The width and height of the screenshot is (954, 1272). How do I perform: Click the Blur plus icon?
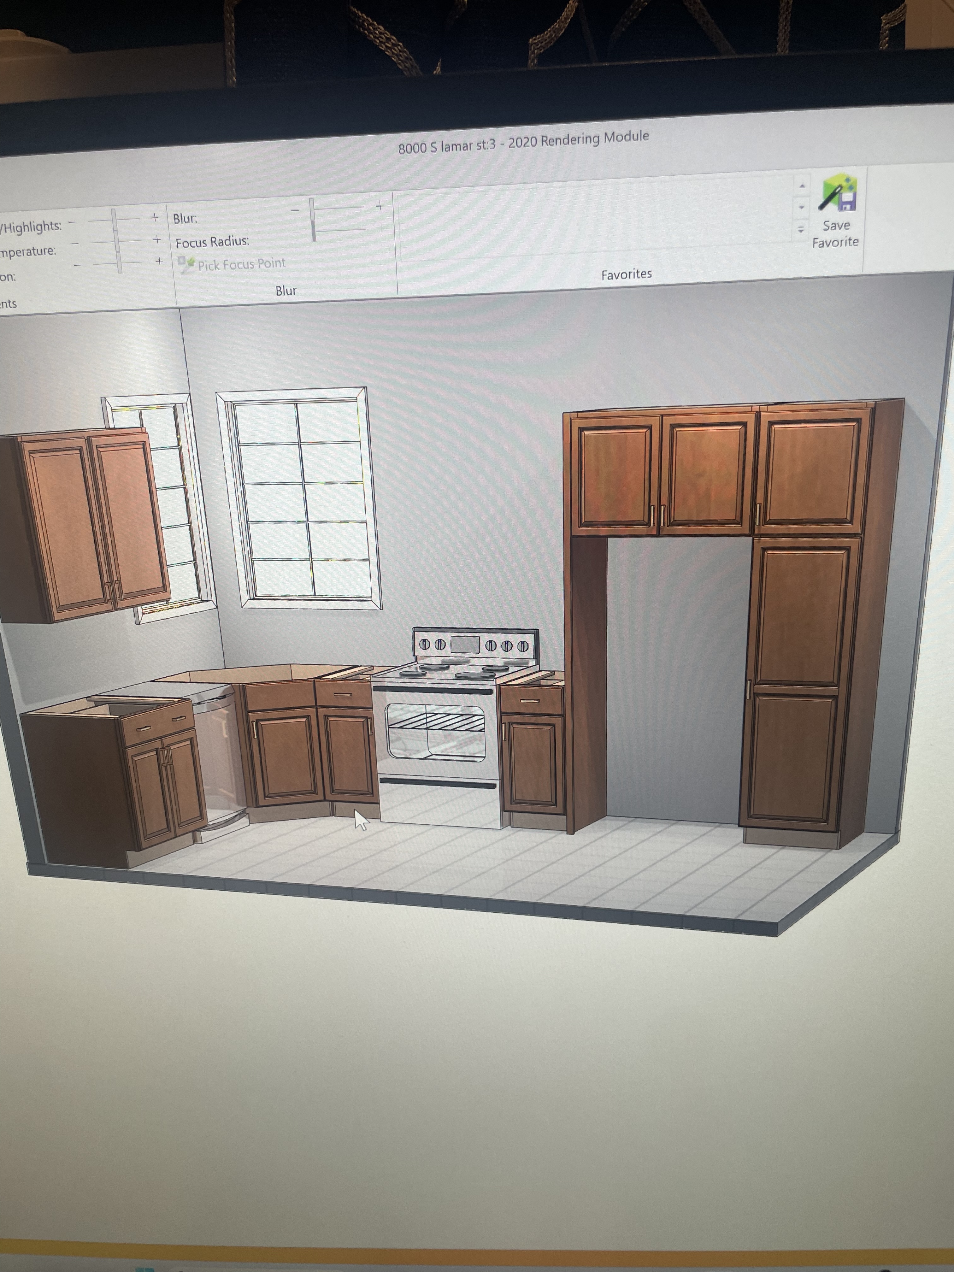(x=380, y=205)
